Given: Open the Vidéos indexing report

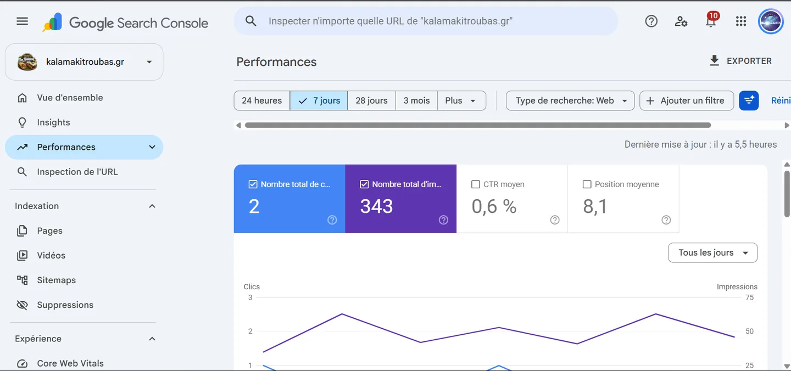Looking at the screenshot, I should click(84, 255).
